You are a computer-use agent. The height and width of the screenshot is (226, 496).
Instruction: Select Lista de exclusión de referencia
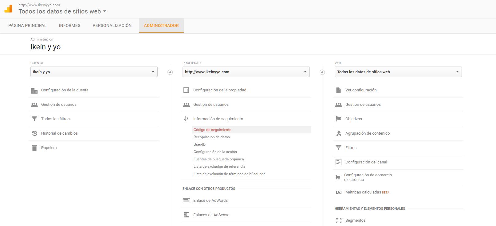(219, 167)
